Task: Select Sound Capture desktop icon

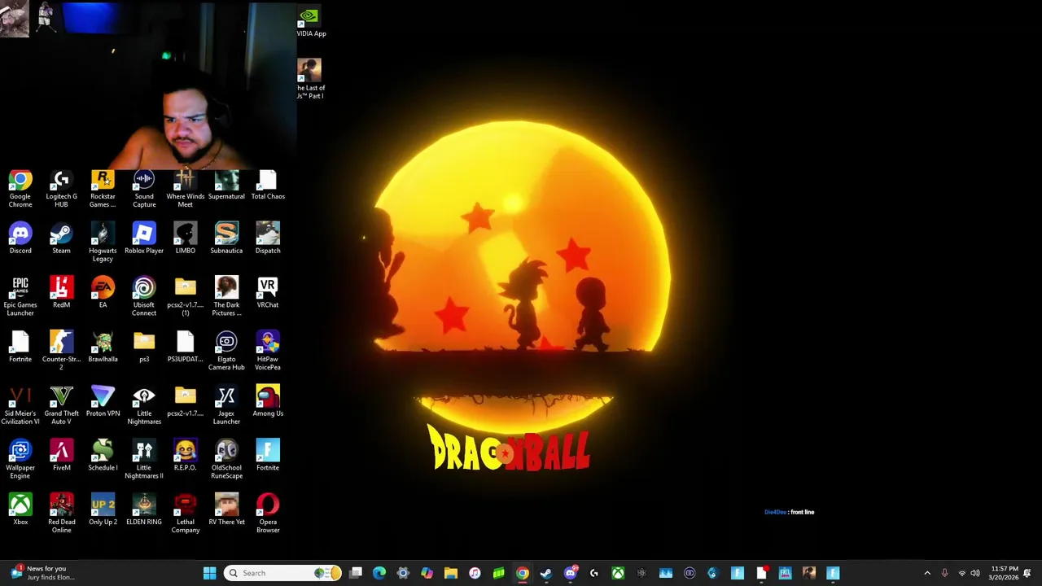Action: 144,189
